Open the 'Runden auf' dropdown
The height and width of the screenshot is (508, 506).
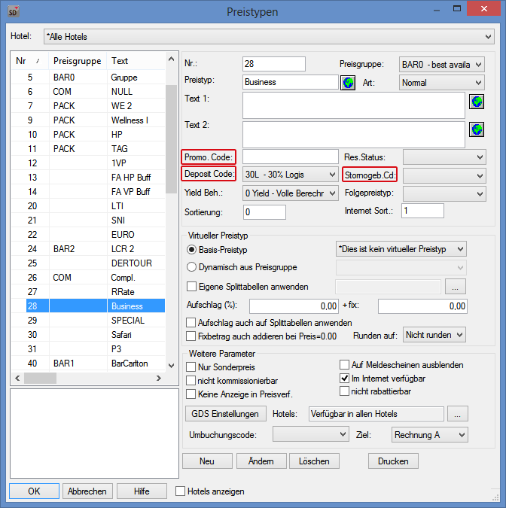435,333
